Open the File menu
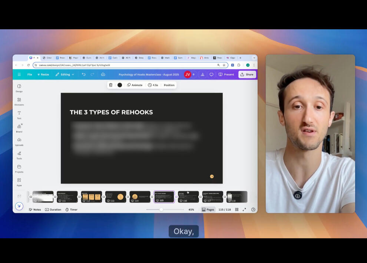This screenshot has height=263, width=367. point(30,74)
